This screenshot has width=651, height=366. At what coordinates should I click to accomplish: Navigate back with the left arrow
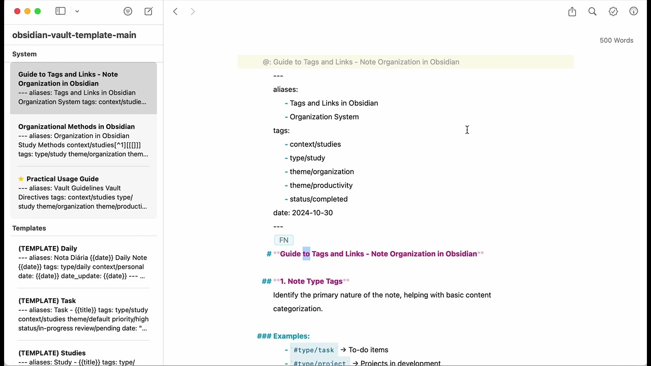pos(175,11)
